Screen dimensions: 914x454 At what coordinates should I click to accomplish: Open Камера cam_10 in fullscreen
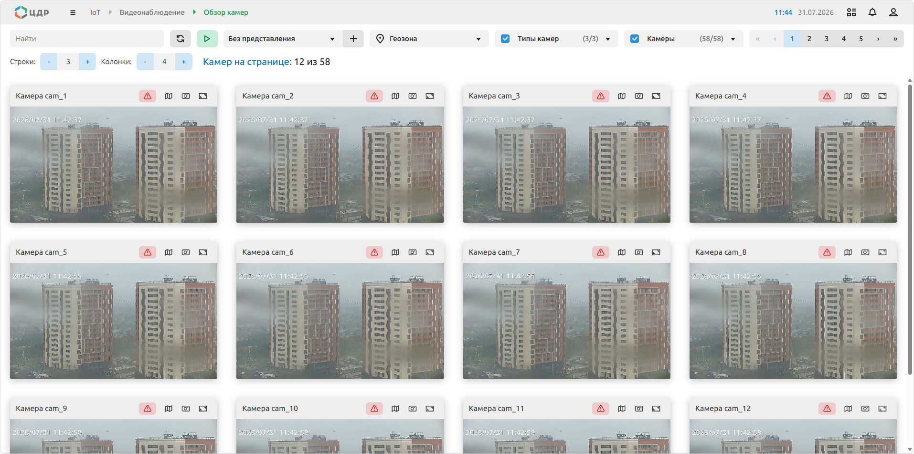click(x=430, y=409)
